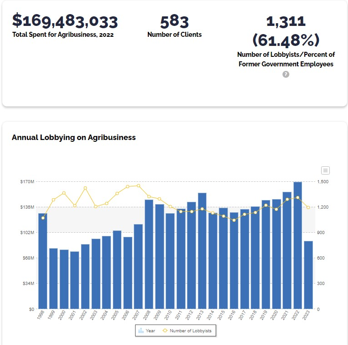
Task: Click the 2000 lobbyists data point
Action: click(64, 193)
